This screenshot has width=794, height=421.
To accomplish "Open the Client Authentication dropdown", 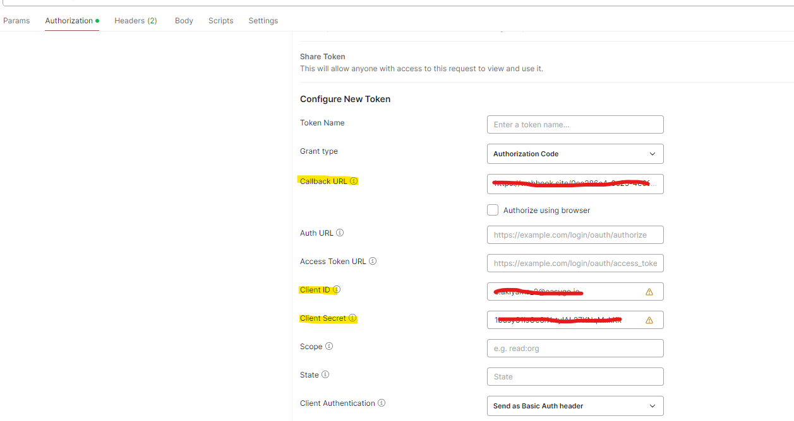I will [x=574, y=405].
